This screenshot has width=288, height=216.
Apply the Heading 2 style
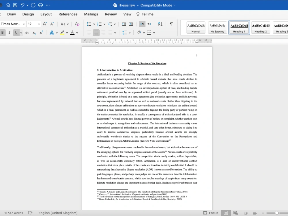pyautogui.click(x=261, y=28)
